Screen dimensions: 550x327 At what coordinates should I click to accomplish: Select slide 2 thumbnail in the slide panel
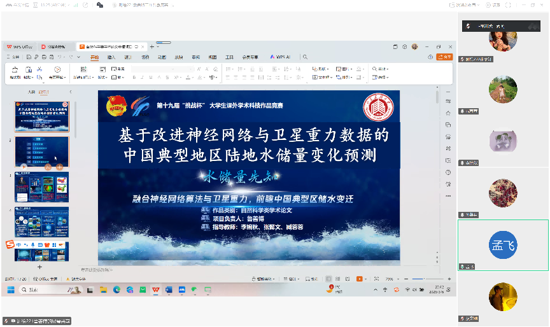pyautogui.click(x=42, y=152)
